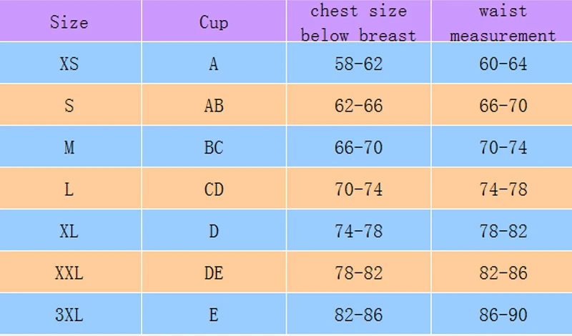Select the S size cell
Image resolution: width=572 pixels, height=336 pixels.
pos(70,104)
